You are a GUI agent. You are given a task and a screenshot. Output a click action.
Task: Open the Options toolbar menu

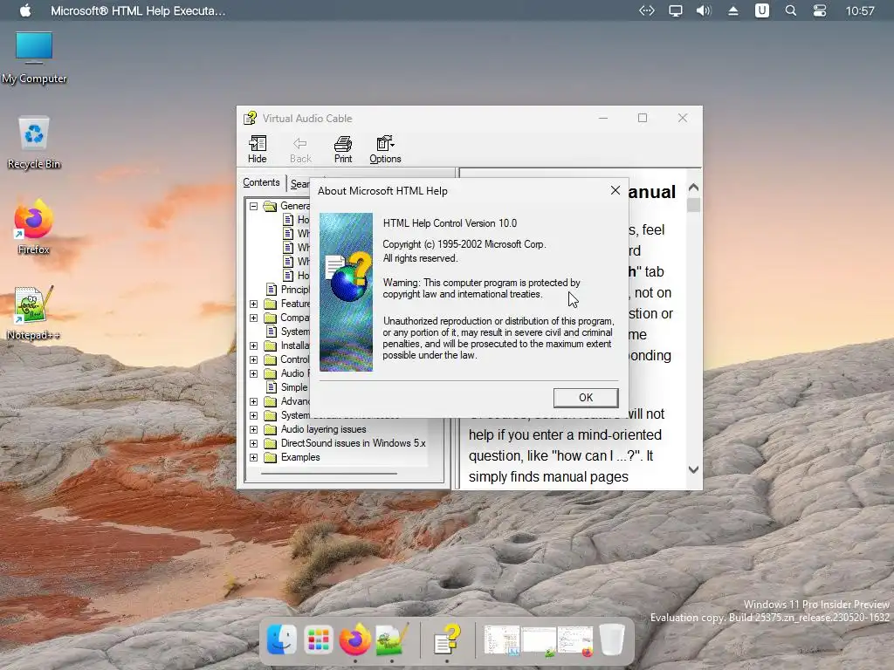coord(385,149)
